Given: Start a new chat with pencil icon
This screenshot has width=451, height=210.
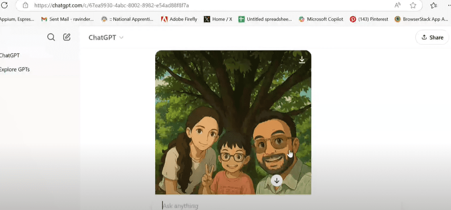Looking at the screenshot, I should coord(67,37).
